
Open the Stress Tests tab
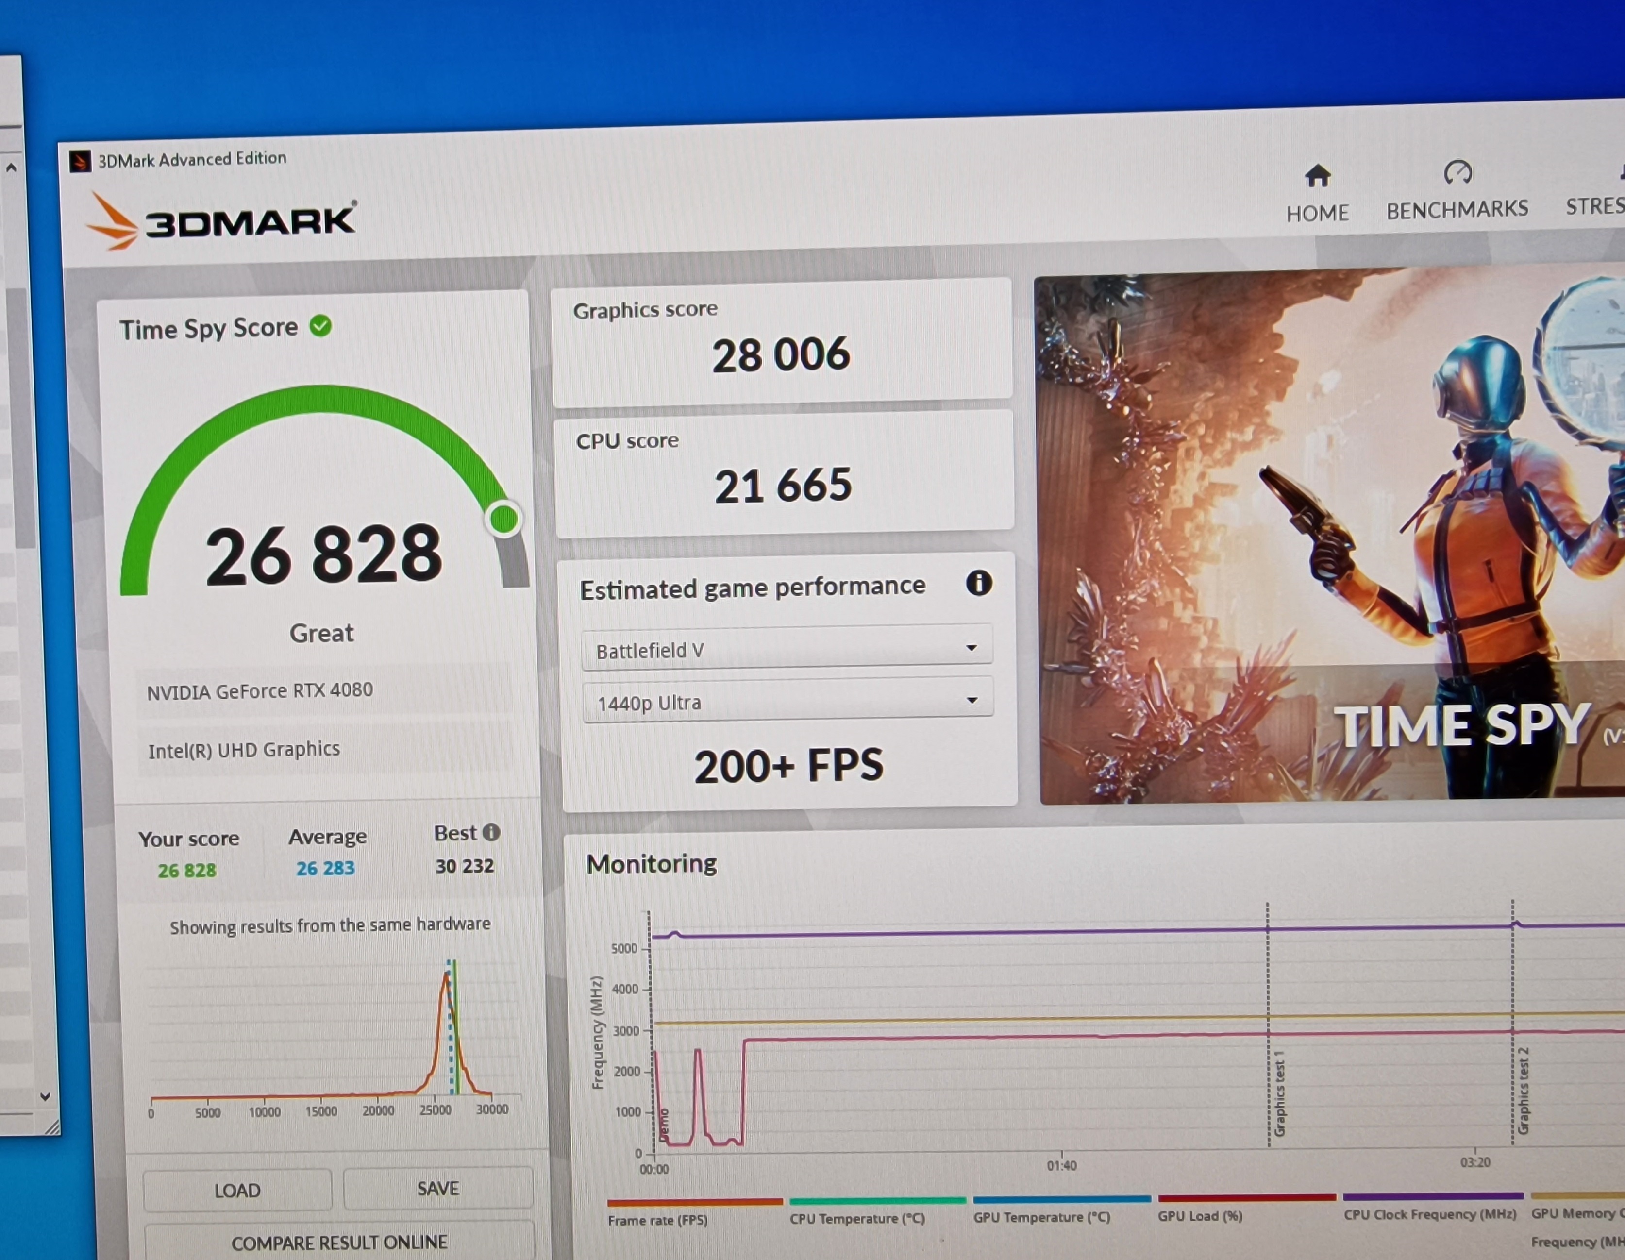1596,206
